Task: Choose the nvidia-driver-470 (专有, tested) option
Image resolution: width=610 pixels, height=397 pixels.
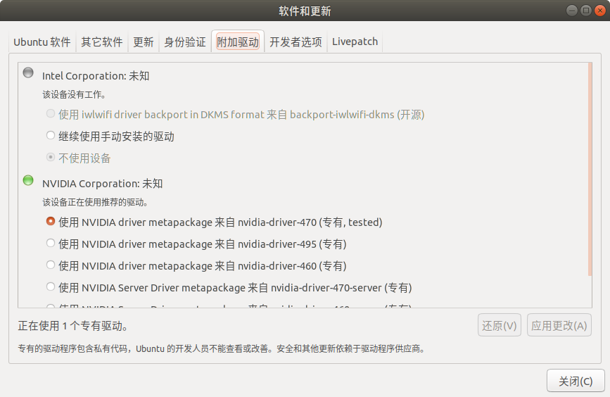Action: coord(214,222)
